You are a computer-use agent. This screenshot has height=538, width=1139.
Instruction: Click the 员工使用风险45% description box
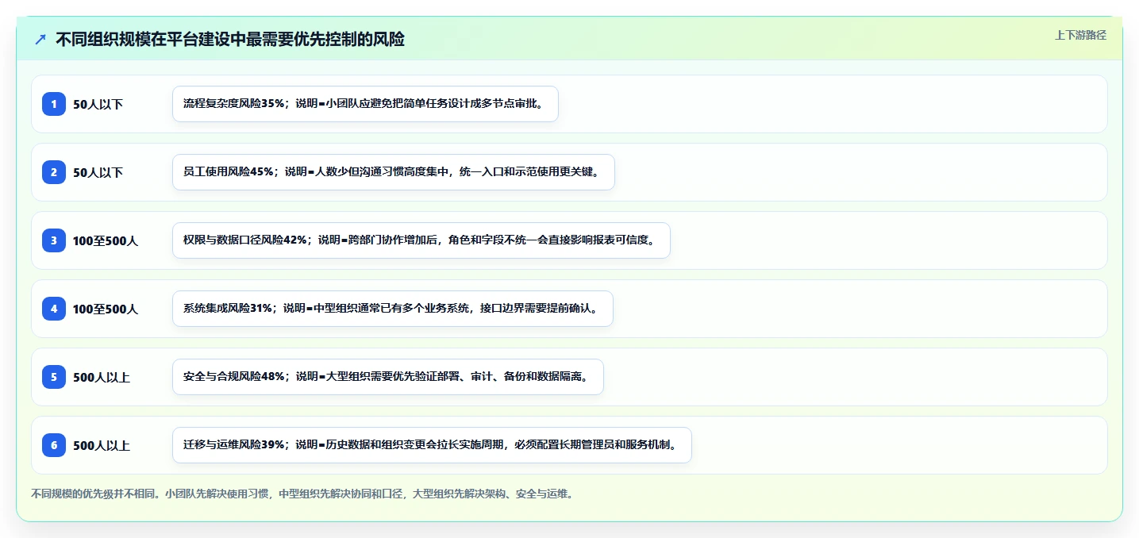coord(394,172)
